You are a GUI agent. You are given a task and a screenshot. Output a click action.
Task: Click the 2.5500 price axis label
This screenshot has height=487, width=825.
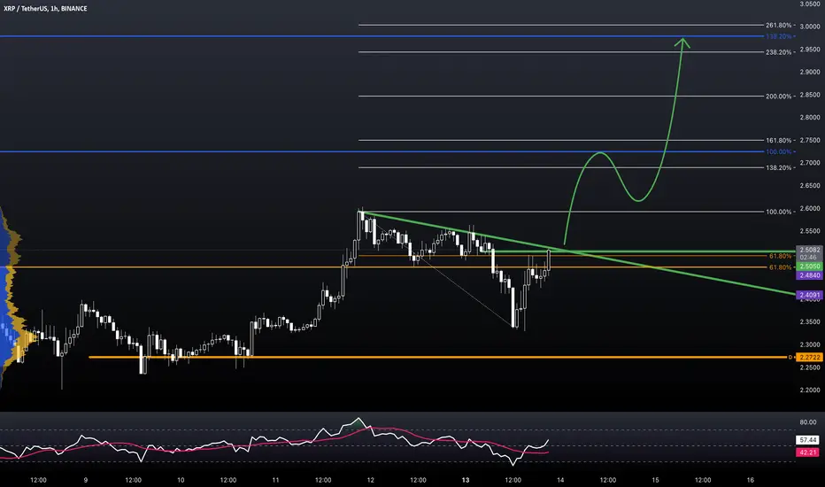pos(810,231)
